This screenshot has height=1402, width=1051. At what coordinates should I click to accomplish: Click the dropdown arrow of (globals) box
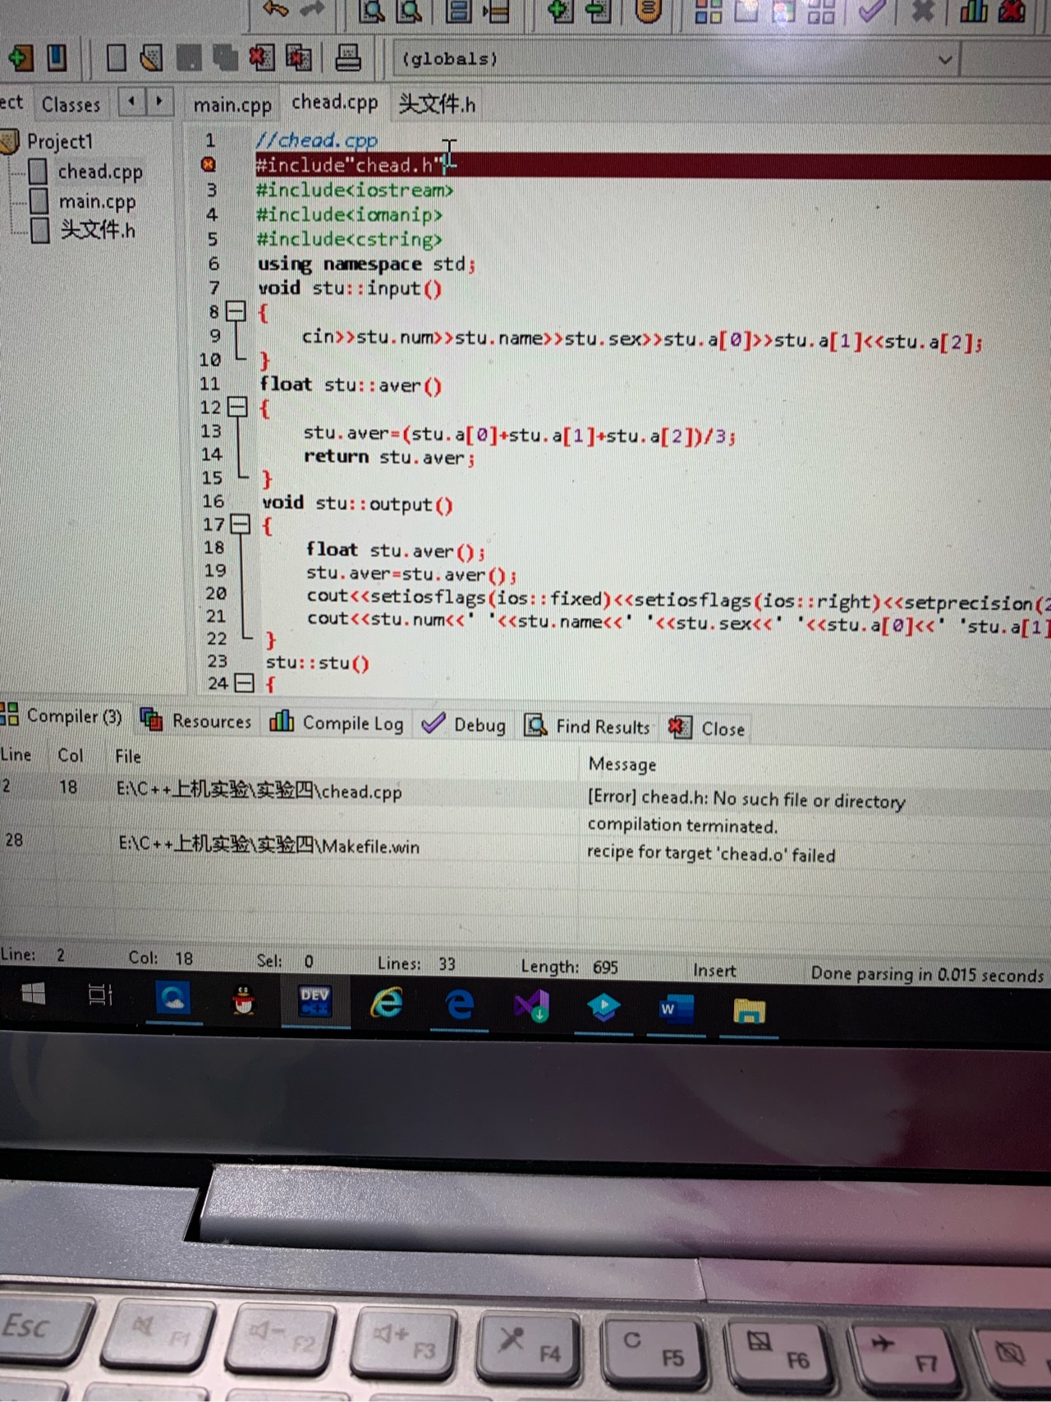click(945, 59)
